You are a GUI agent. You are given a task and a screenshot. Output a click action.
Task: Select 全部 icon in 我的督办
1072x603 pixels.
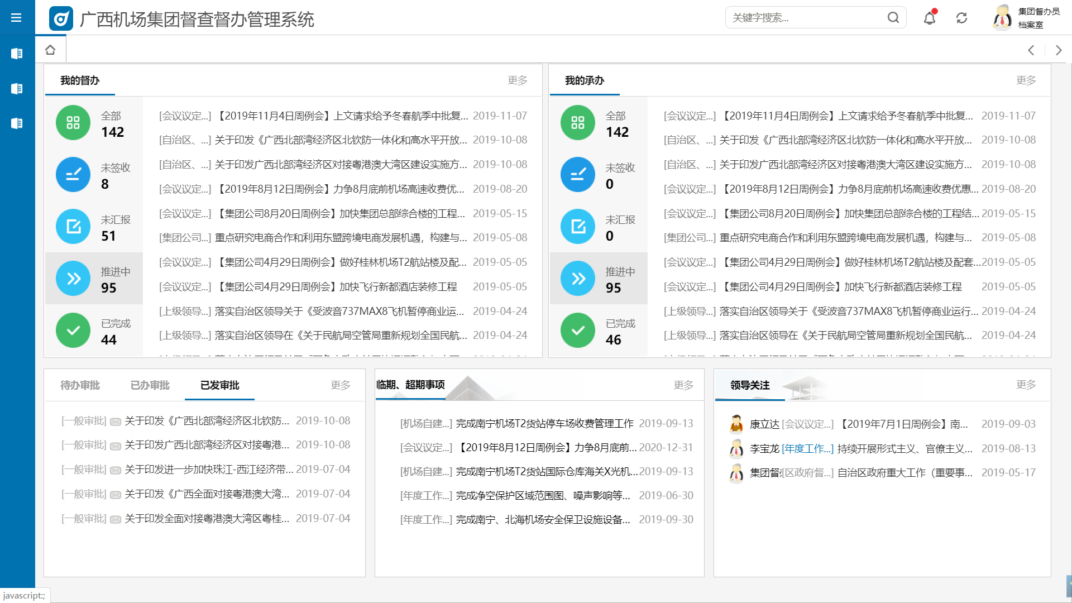coord(73,123)
